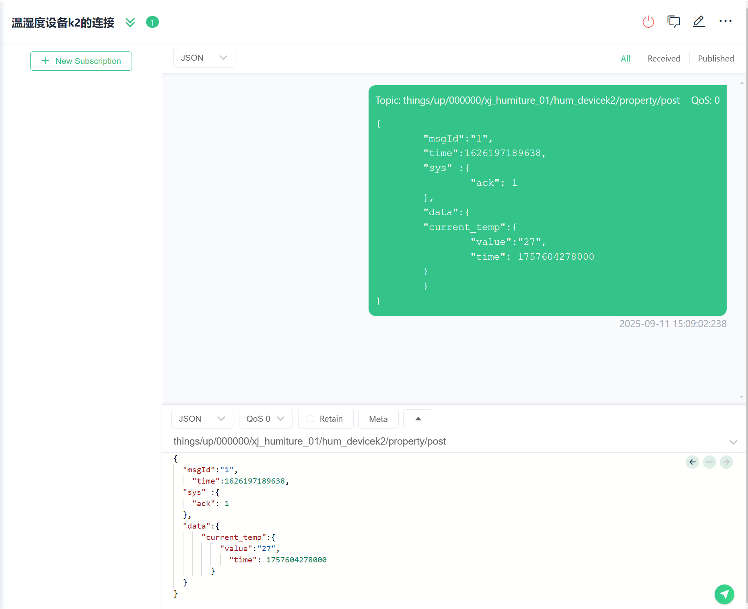This screenshot has width=748, height=609.
Task: Send message with green paper-plane button
Action: click(x=724, y=594)
